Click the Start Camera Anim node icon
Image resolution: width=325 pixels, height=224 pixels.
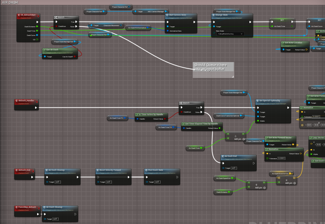[x=167, y=15]
